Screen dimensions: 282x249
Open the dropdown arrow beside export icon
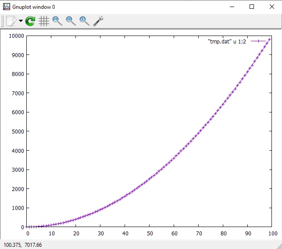pos(21,21)
